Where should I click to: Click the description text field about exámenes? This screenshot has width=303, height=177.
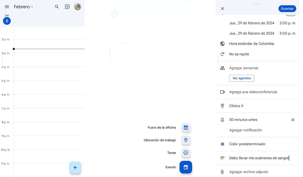point(259,158)
